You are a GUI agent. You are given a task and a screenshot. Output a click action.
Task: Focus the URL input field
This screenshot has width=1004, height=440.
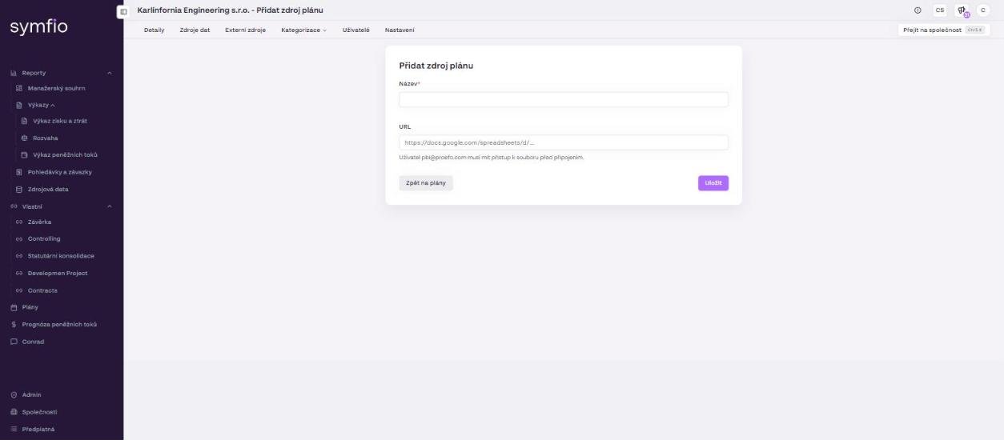pos(564,142)
